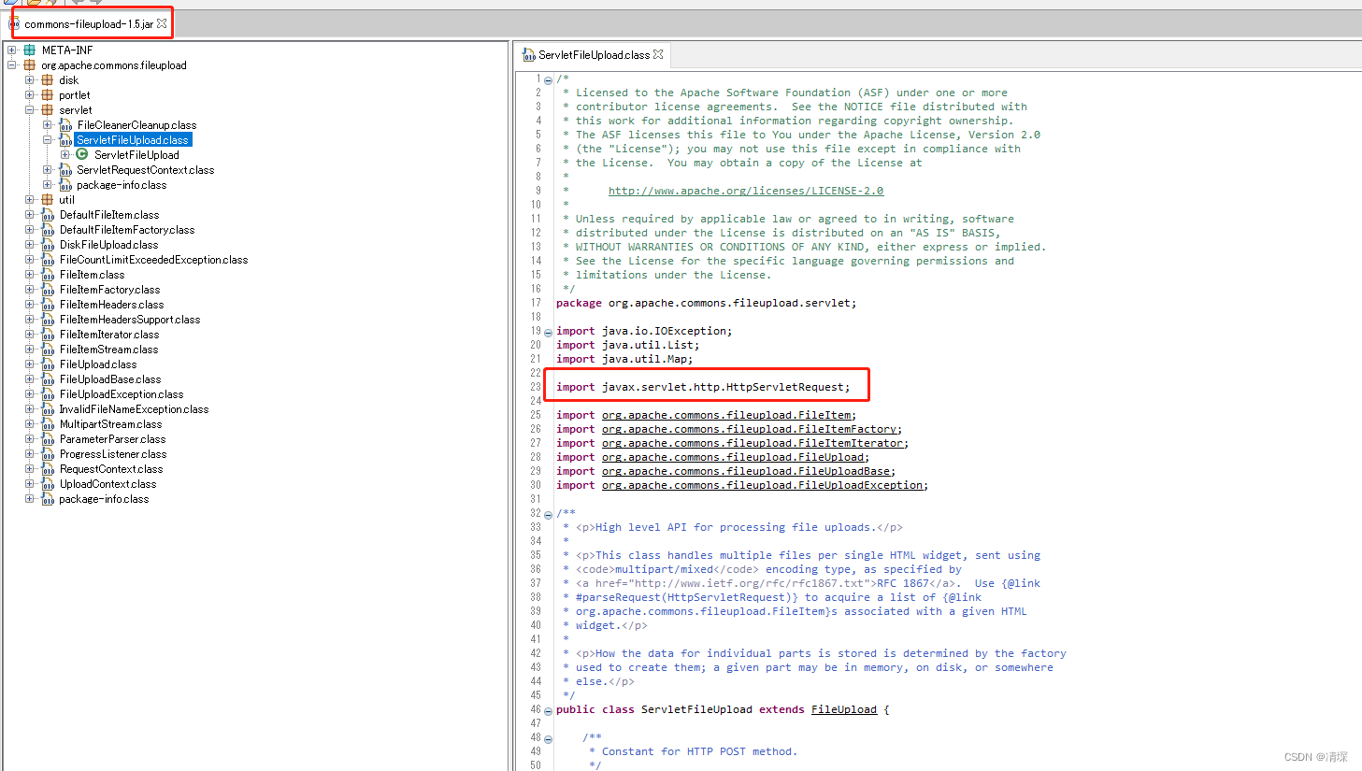Follow the imported FileItemFactory class link
This screenshot has width=1362, height=771.
[x=750, y=429]
